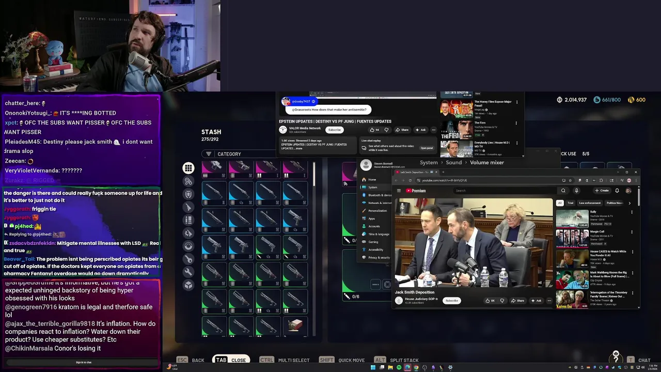
Task: Open more actions under the Jack Smith Deposition video
Action: (549, 301)
